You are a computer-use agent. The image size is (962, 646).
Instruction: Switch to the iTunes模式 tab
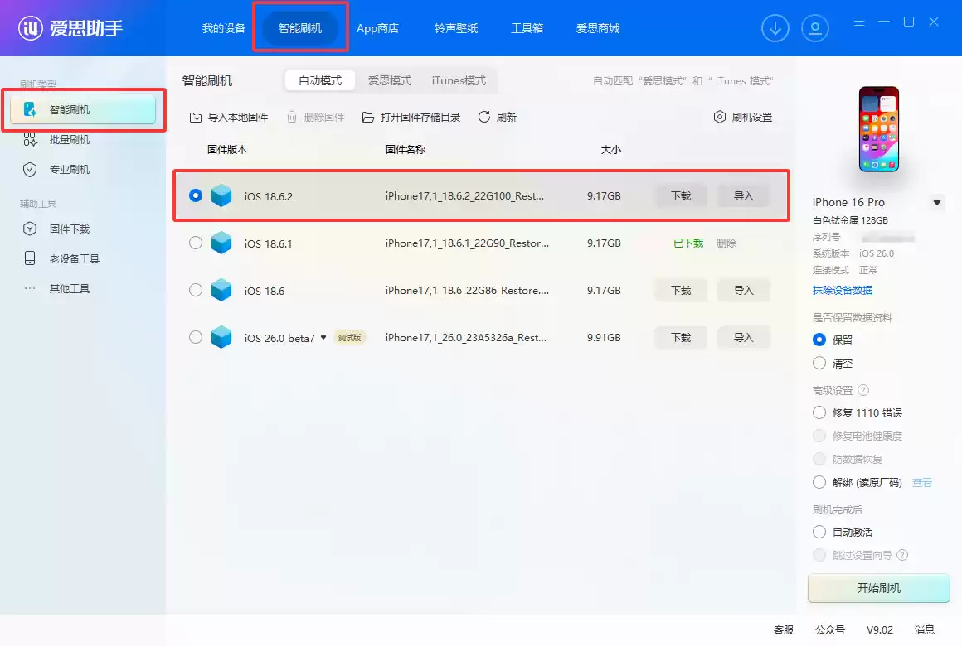coord(459,80)
